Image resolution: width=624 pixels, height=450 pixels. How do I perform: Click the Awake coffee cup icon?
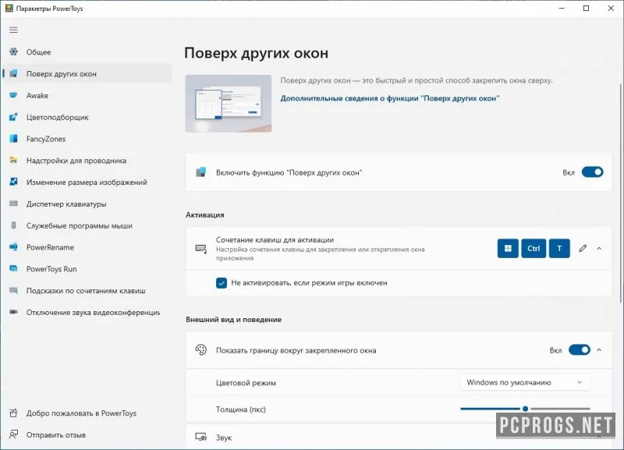point(13,95)
